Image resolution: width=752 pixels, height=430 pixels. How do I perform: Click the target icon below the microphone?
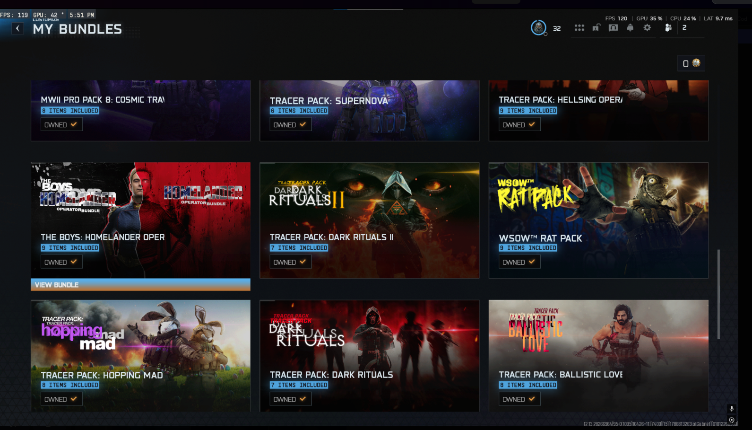[x=732, y=420]
